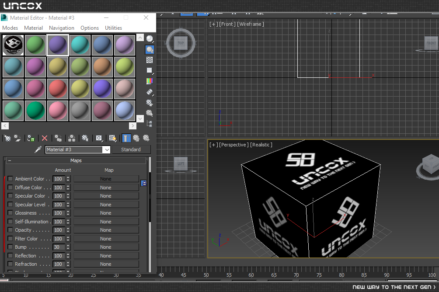The image size is (439, 292).
Task: Click the Get Material icon
Action: coord(7,138)
